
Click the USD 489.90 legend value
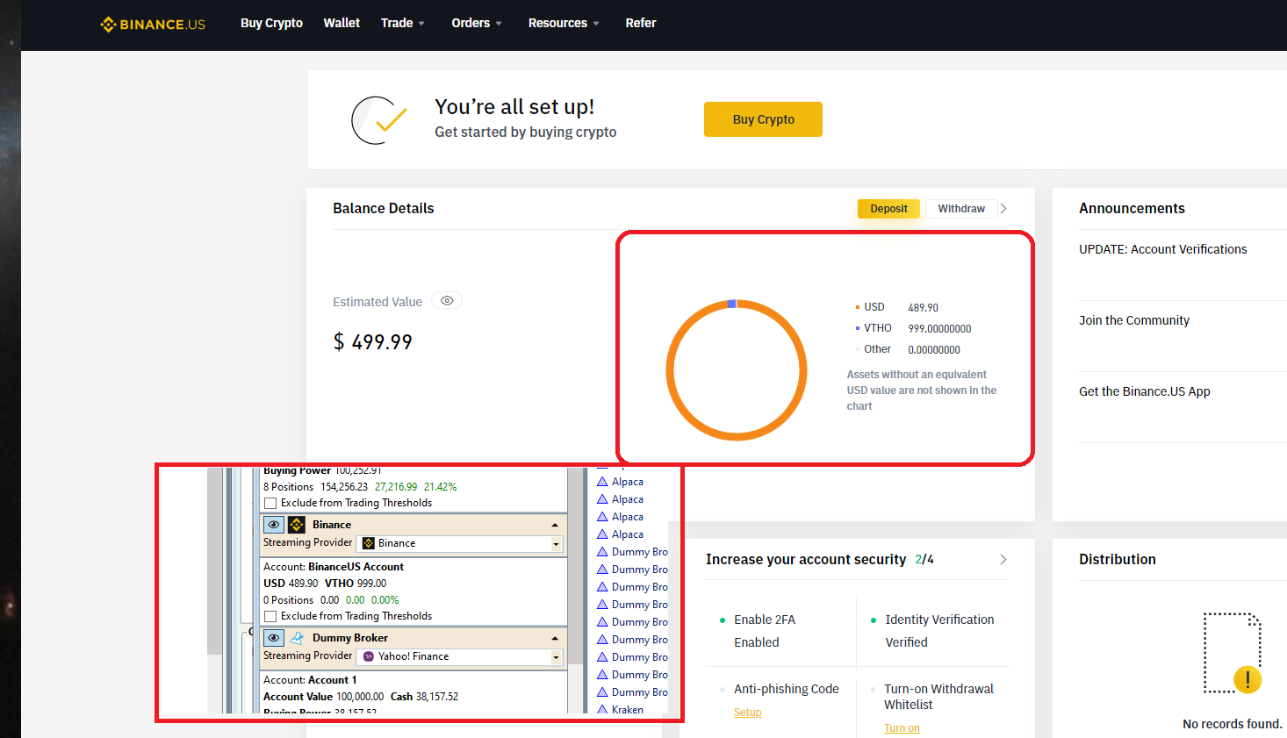[924, 308]
